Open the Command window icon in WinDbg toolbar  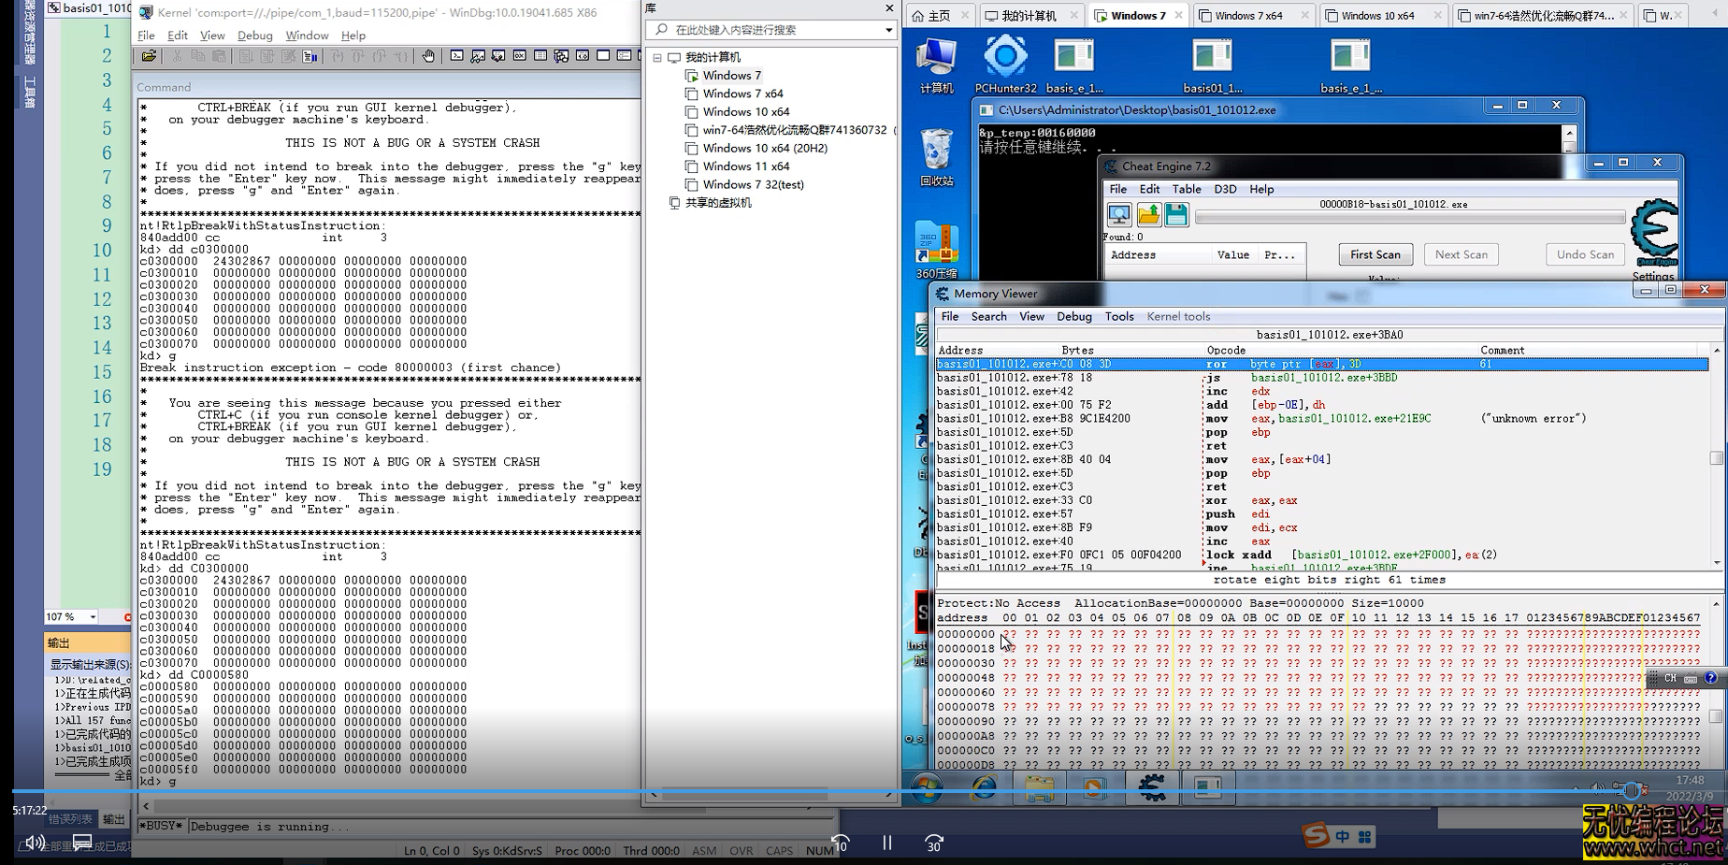tap(456, 56)
